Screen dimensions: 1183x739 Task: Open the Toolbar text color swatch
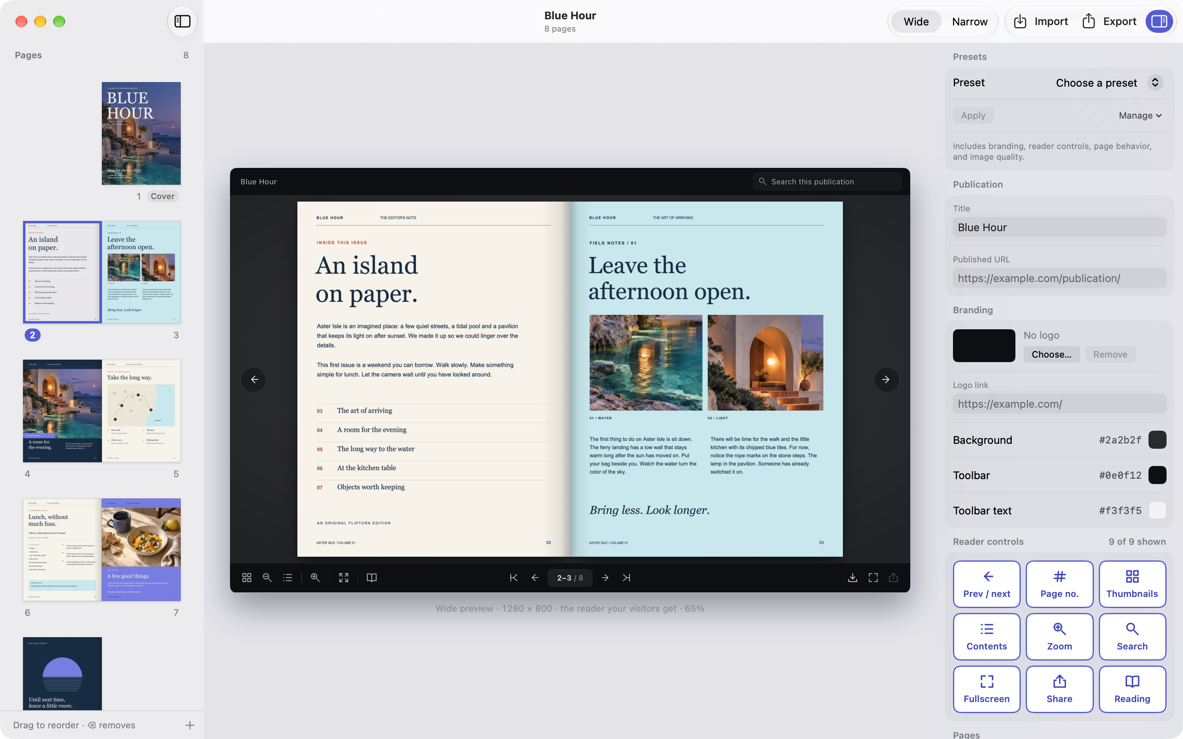tap(1157, 510)
